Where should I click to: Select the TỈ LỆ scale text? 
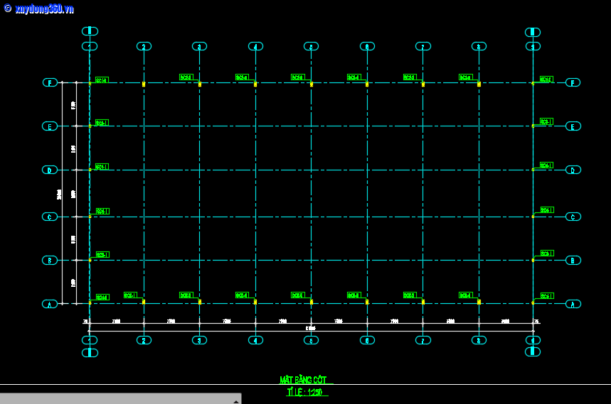(305, 392)
